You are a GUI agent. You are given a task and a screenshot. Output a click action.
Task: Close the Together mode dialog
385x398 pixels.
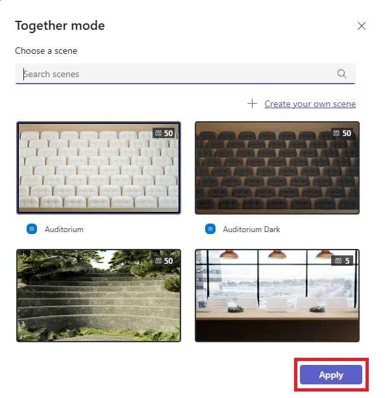362,26
